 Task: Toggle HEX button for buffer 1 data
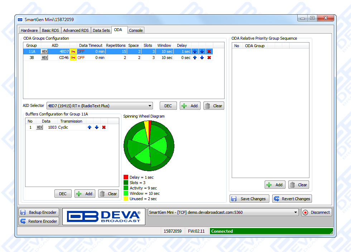tap(39, 127)
